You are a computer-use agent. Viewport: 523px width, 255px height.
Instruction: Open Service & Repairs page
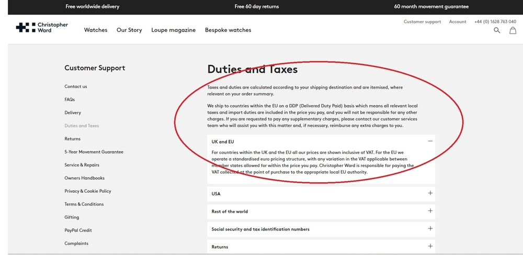[x=82, y=165]
